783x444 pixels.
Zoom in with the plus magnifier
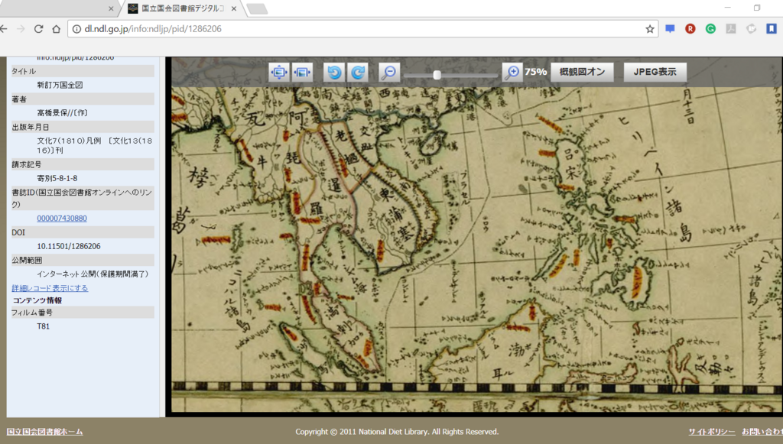coord(512,73)
